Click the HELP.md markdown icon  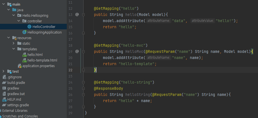(x=4, y=100)
